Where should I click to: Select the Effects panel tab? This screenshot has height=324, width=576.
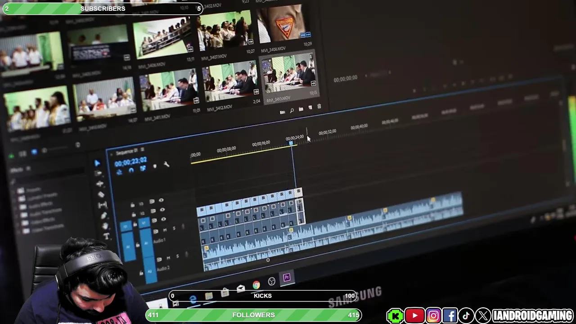click(x=17, y=170)
